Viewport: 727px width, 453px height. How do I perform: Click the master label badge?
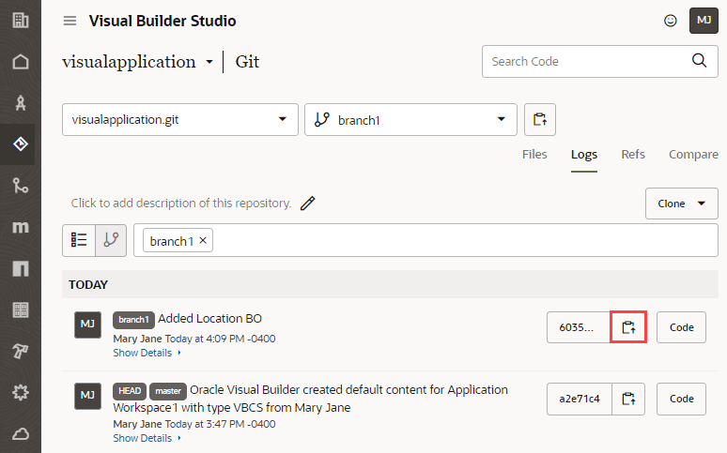click(168, 391)
